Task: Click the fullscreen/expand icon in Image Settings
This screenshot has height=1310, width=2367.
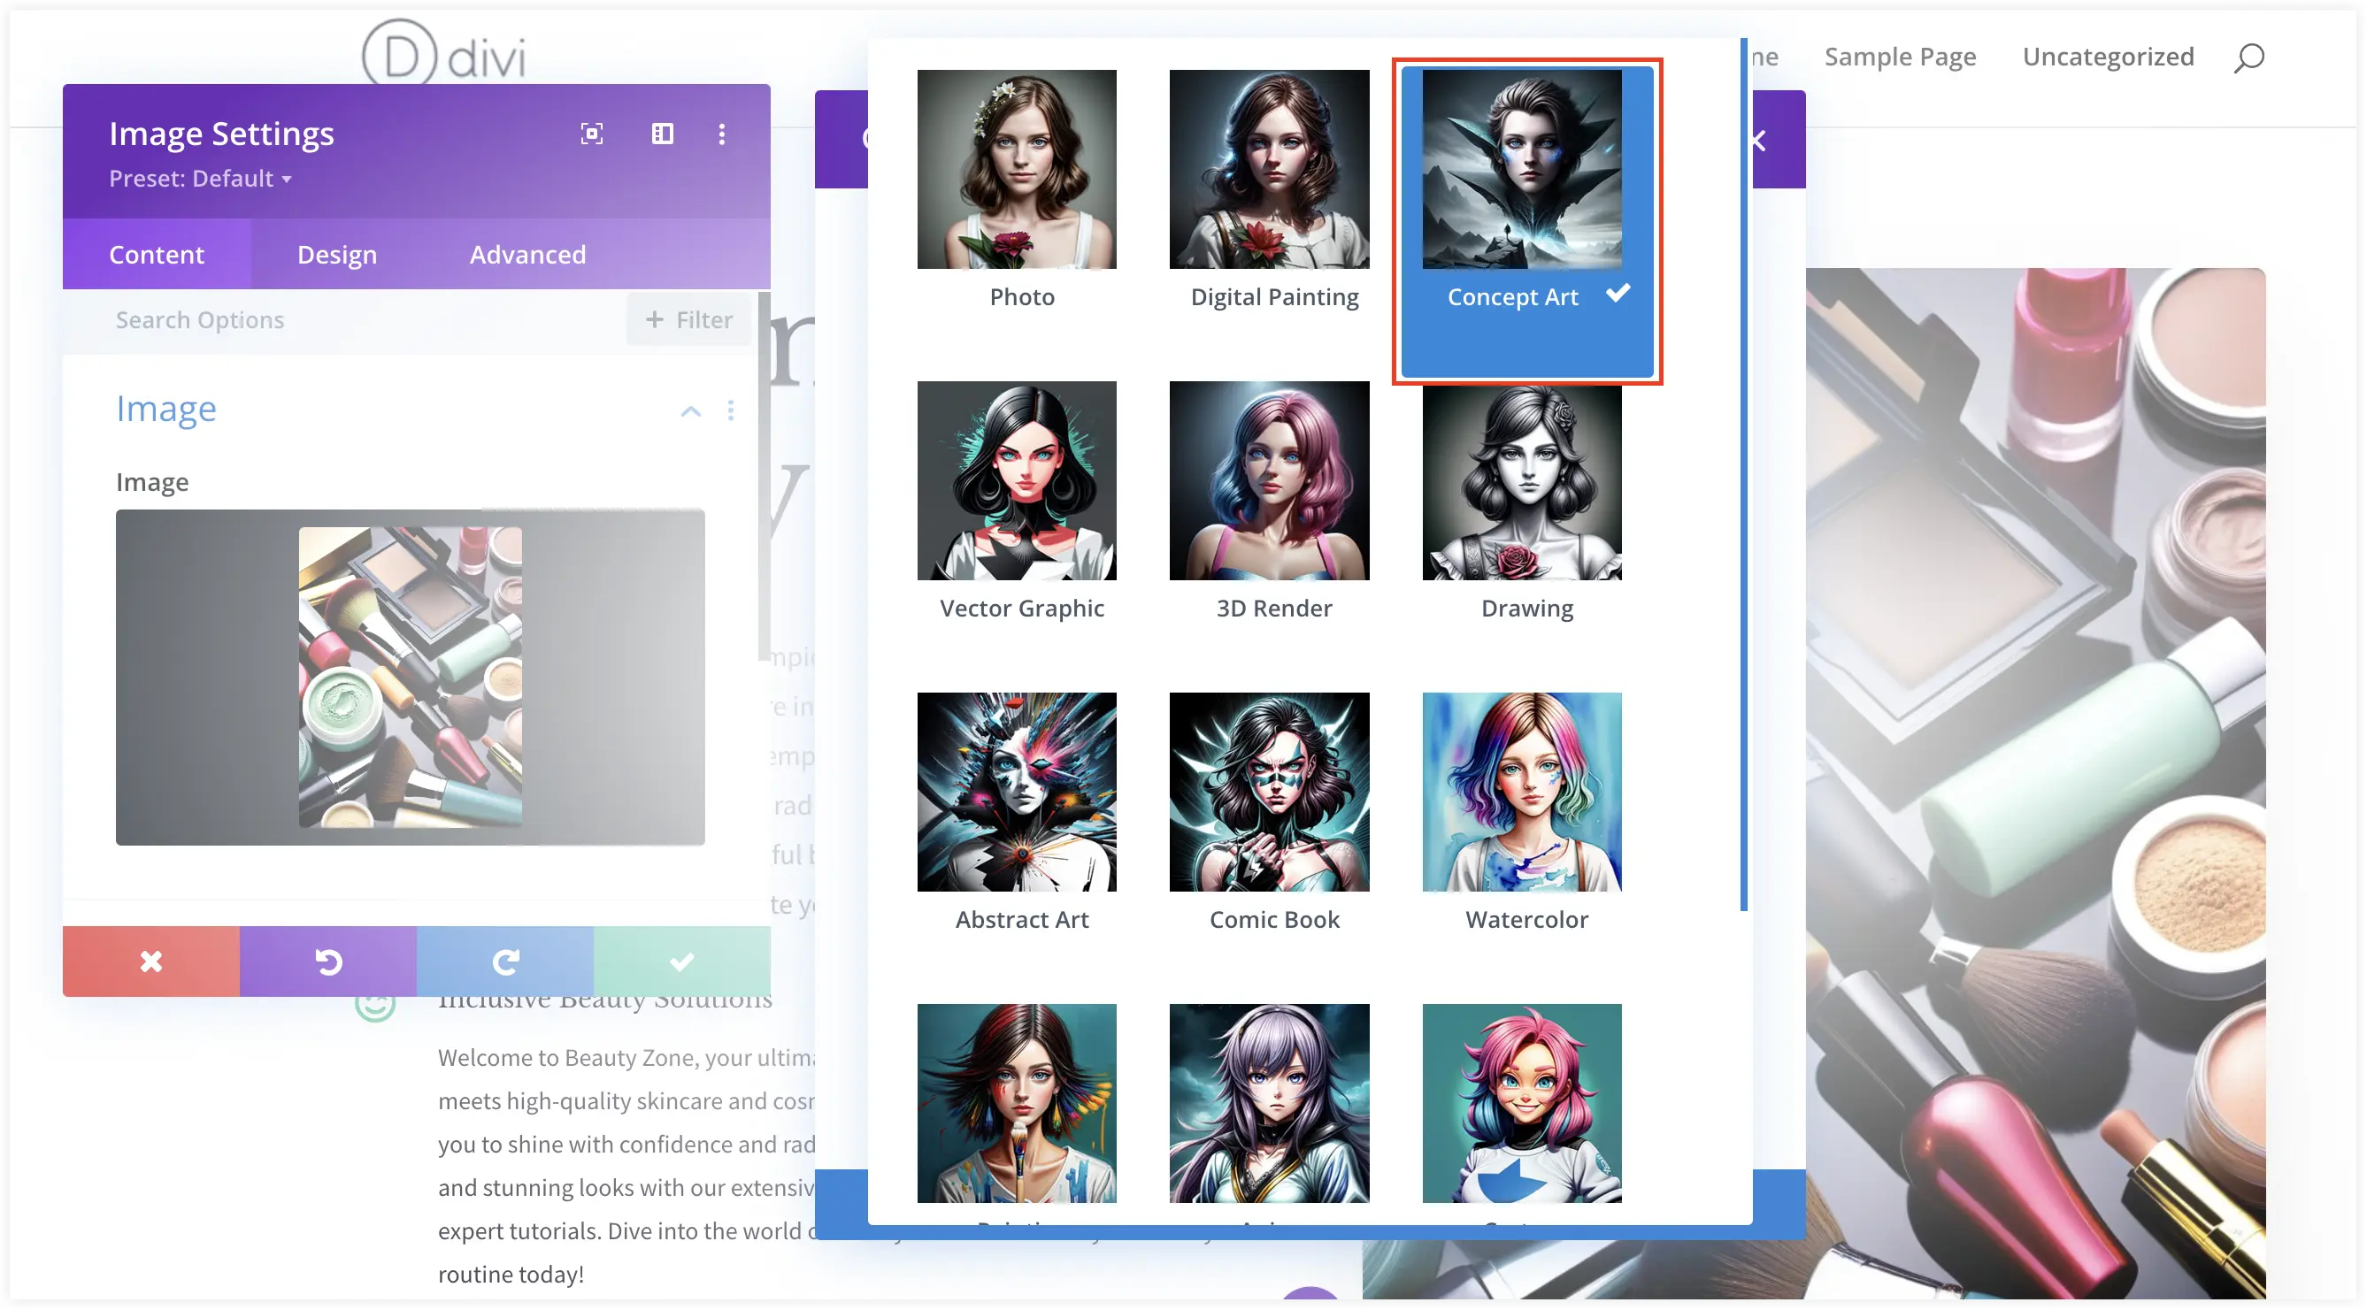Action: click(590, 134)
